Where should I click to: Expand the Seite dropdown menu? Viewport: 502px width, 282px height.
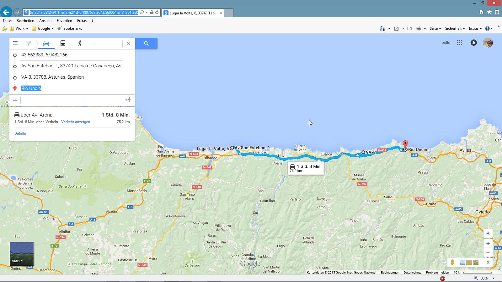click(x=435, y=29)
